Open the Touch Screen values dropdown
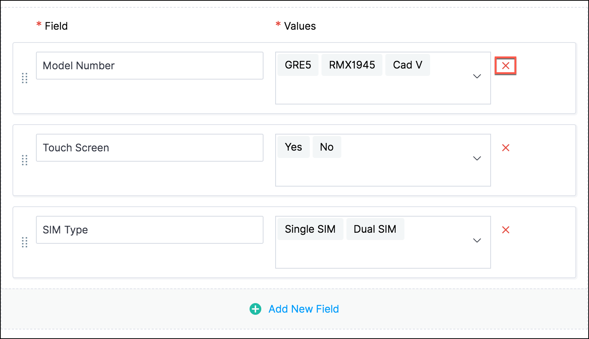The image size is (589, 339). point(477,158)
